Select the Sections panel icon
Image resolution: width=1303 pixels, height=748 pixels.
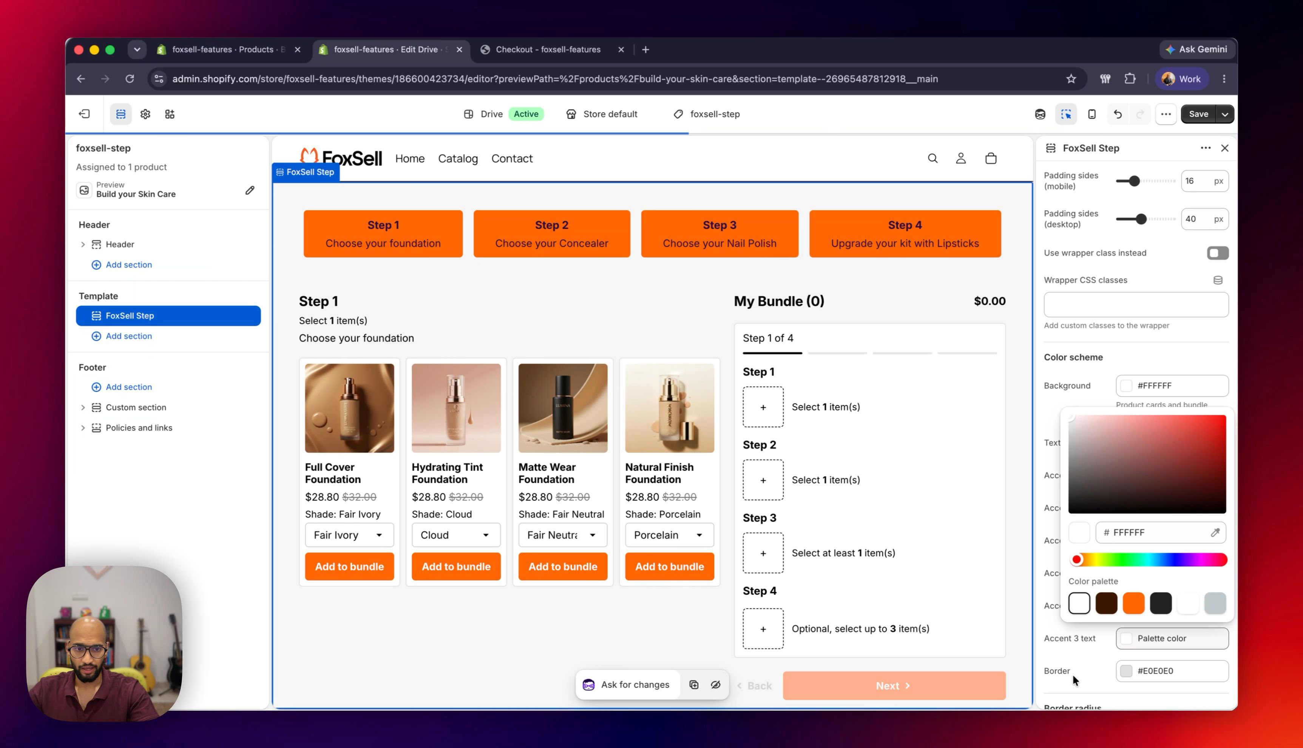[x=121, y=114]
